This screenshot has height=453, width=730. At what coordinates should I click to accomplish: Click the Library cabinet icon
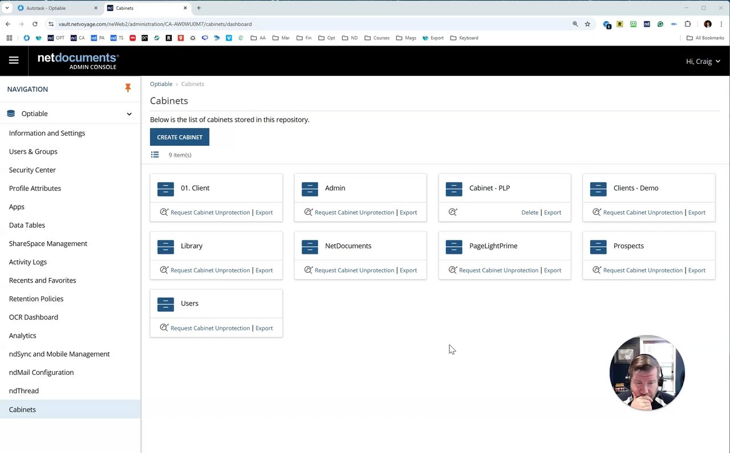(165, 246)
